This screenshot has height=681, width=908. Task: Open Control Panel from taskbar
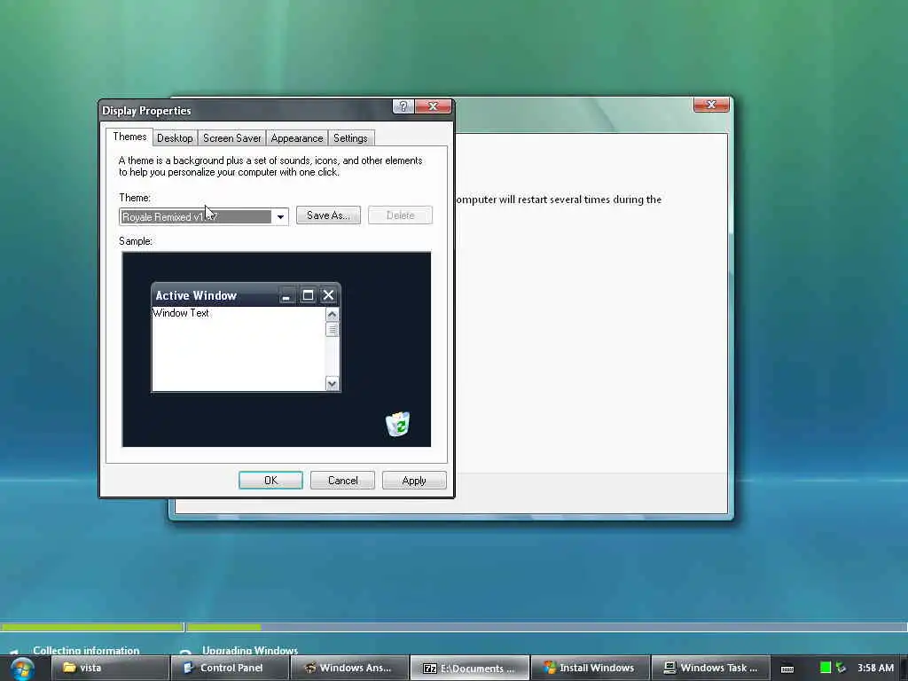click(x=231, y=668)
